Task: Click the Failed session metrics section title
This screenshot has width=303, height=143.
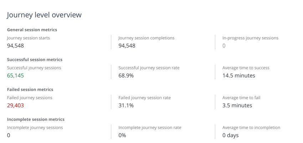Action: point(30,89)
